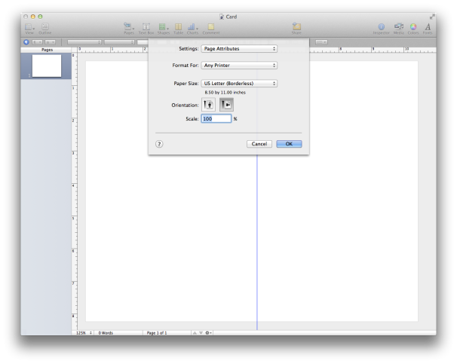Add a Comment via toolbar icon
Screen dimensions: 457x364
coord(211,28)
